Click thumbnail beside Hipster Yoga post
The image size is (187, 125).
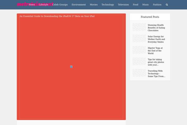pos(139,50)
